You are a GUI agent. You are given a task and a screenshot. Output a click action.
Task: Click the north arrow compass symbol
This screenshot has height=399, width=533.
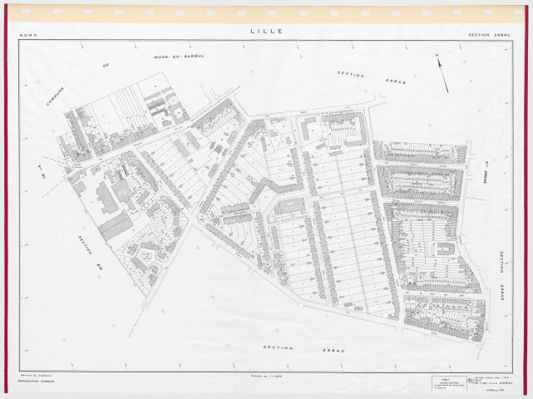click(442, 74)
